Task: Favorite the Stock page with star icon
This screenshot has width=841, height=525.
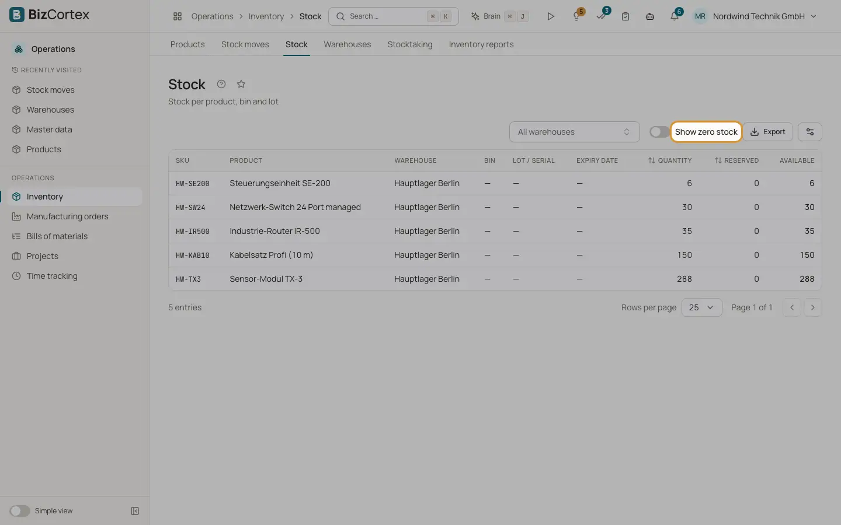Action: pos(241,84)
